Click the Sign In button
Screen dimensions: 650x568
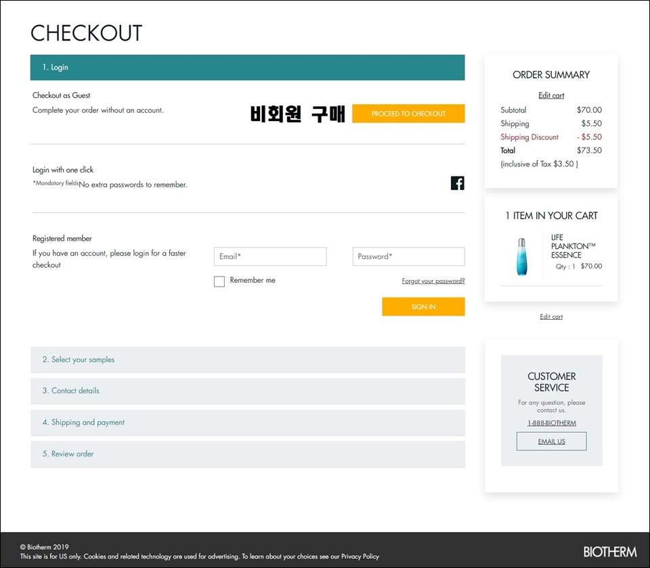coord(423,306)
